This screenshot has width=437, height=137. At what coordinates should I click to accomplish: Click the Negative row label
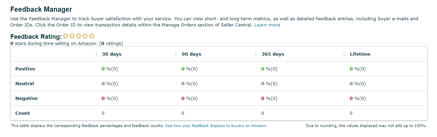click(x=26, y=98)
